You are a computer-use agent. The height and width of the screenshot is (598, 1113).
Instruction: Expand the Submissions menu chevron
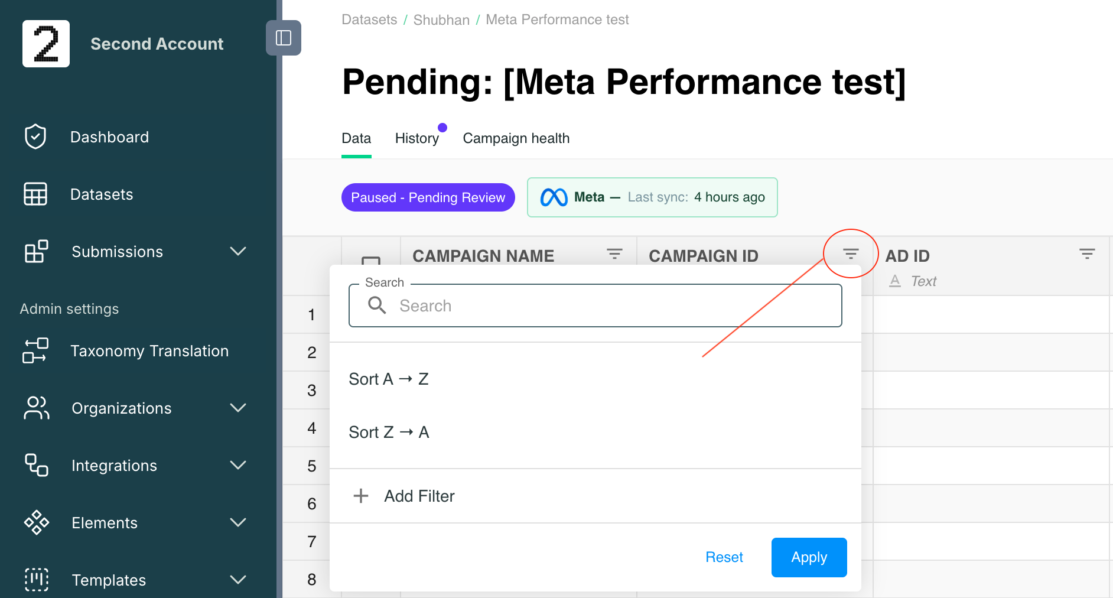pyautogui.click(x=238, y=251)
